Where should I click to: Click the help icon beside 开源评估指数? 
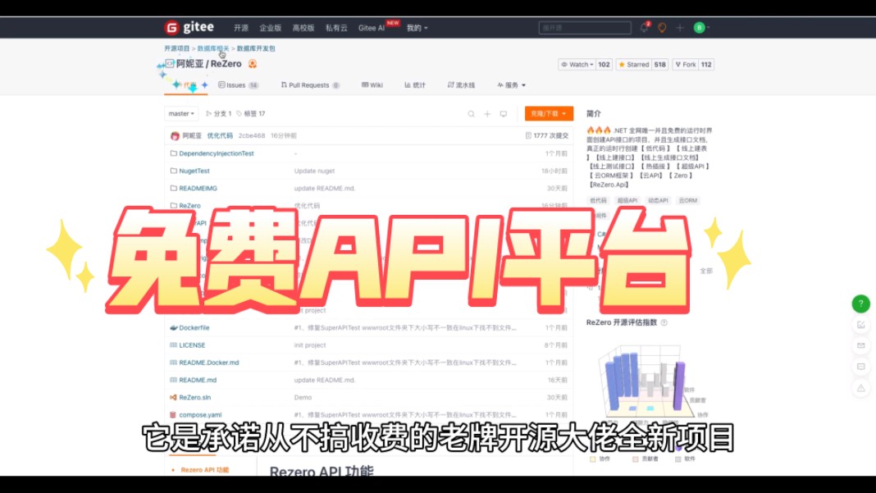point(664,322)
